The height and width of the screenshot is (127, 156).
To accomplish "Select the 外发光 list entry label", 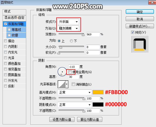I will (13, 80).
